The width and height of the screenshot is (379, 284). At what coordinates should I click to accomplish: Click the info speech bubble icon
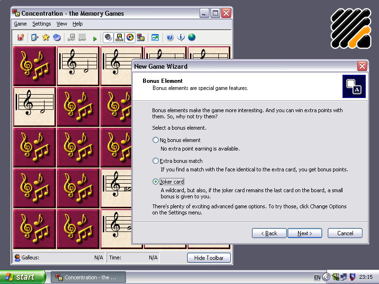(181, 37)
